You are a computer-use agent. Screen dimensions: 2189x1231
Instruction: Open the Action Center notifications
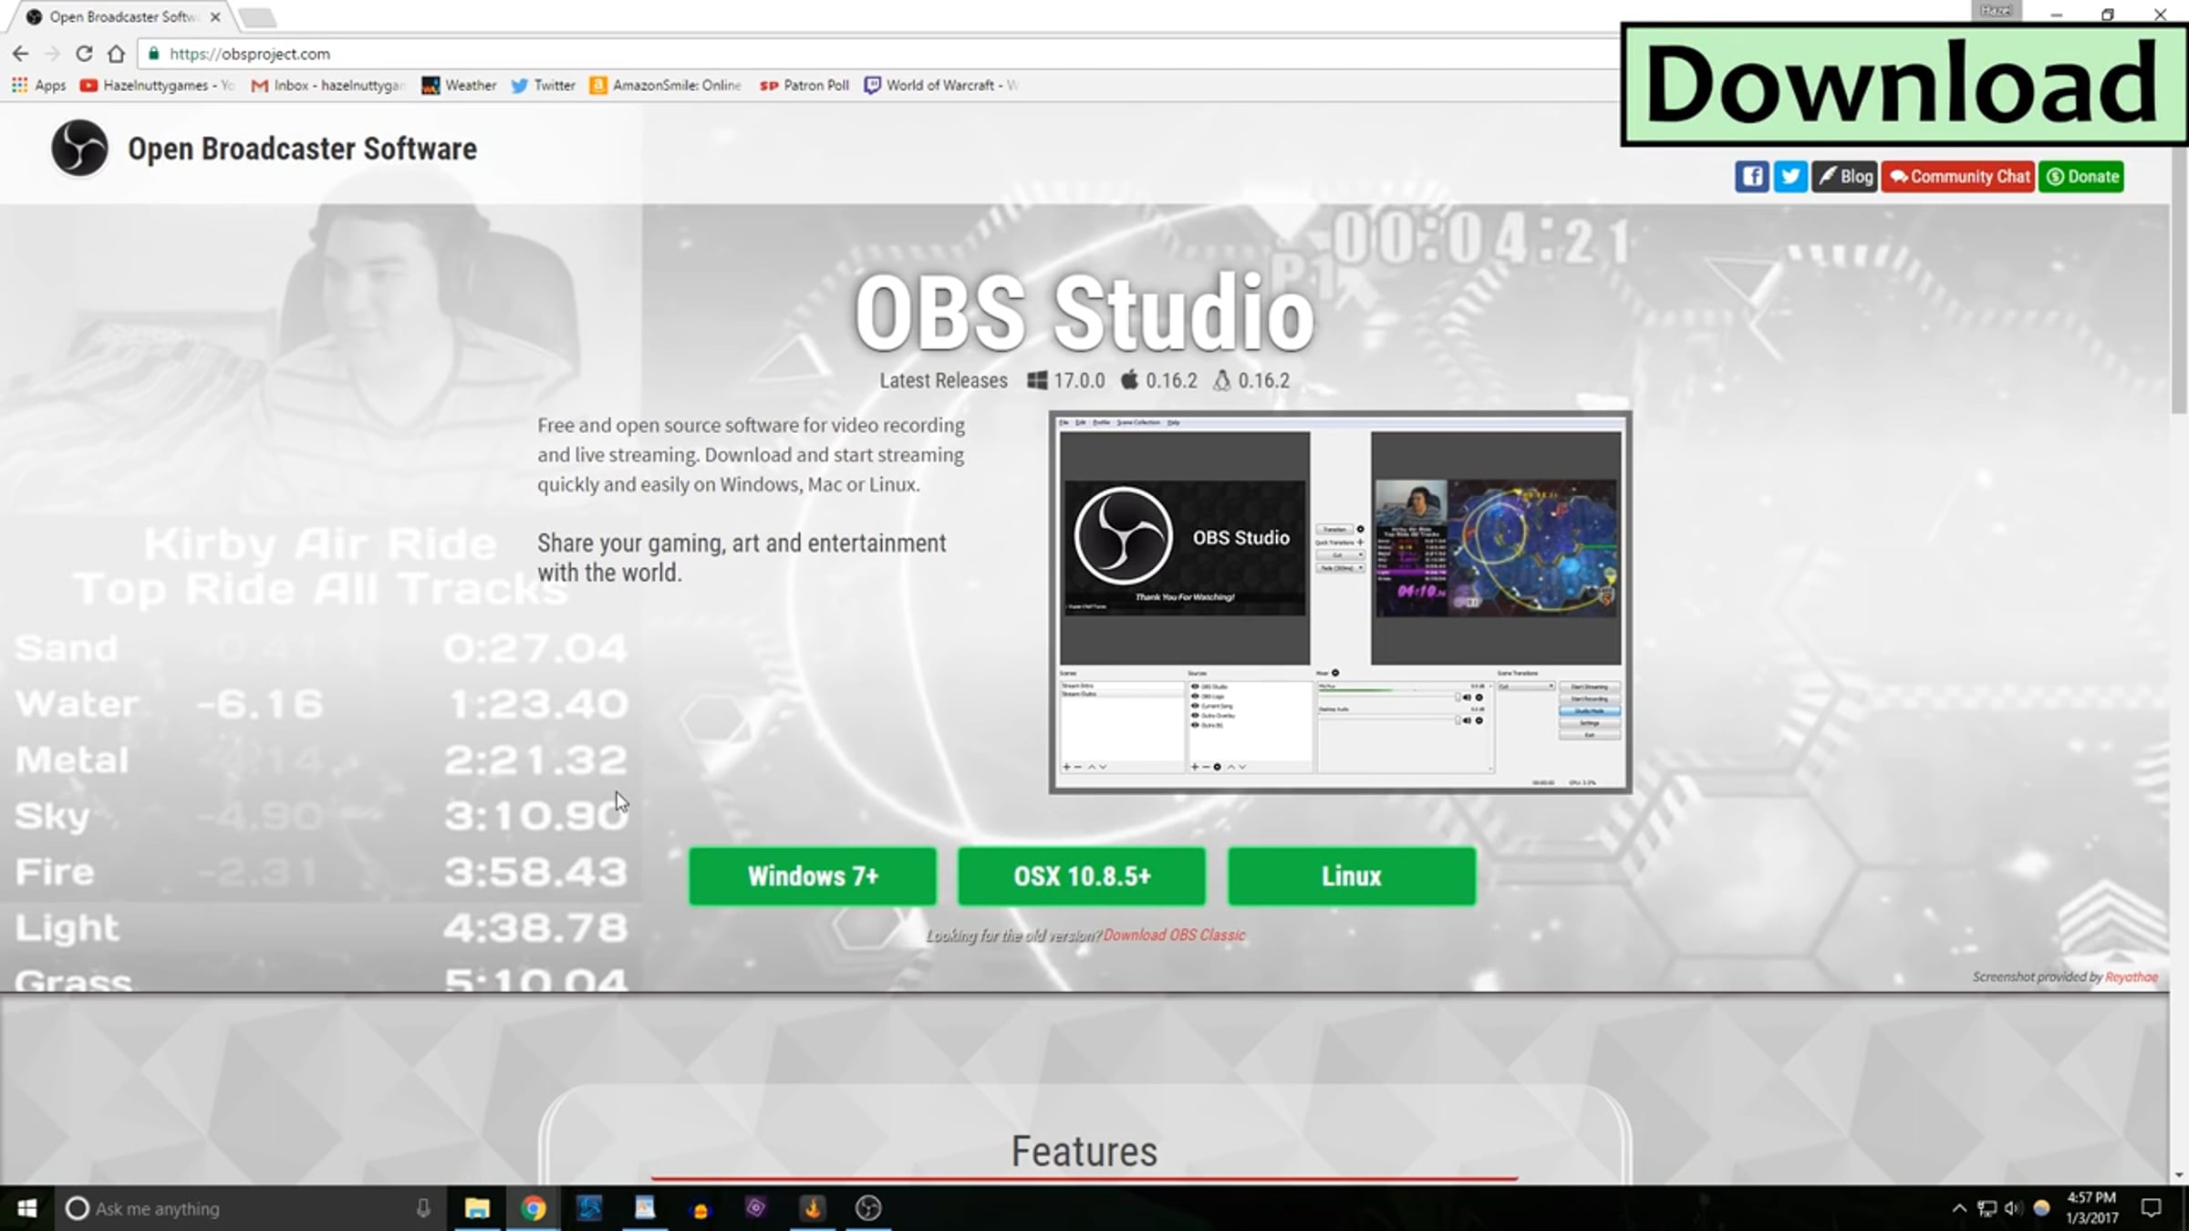click(2152, 1208)
